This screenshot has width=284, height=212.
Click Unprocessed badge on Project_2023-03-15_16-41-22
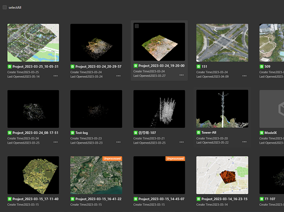pos(112,159)
